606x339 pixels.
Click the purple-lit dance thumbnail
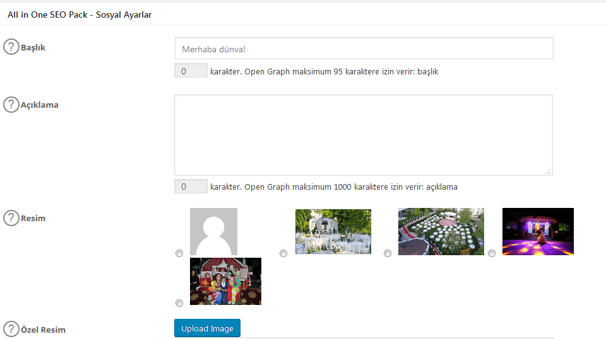pyautogui.click(x=538, y=231)
